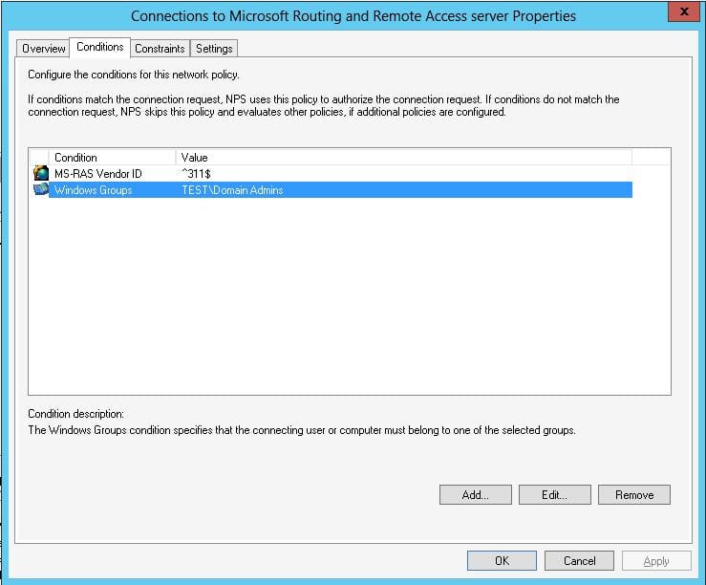Sort by the Value column header

tap(403, 157)
